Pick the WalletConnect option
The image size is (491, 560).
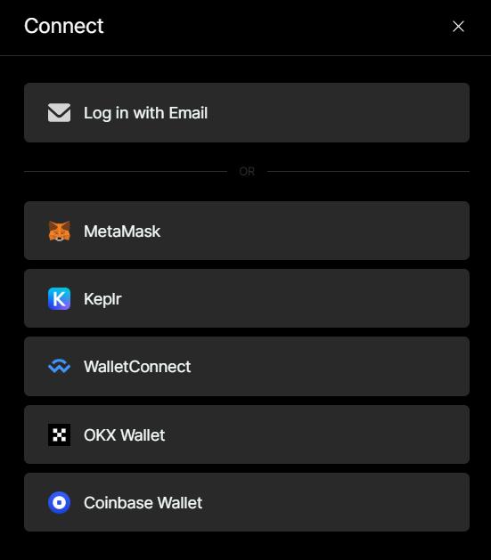pyautogui.click(x=247, y=367)
